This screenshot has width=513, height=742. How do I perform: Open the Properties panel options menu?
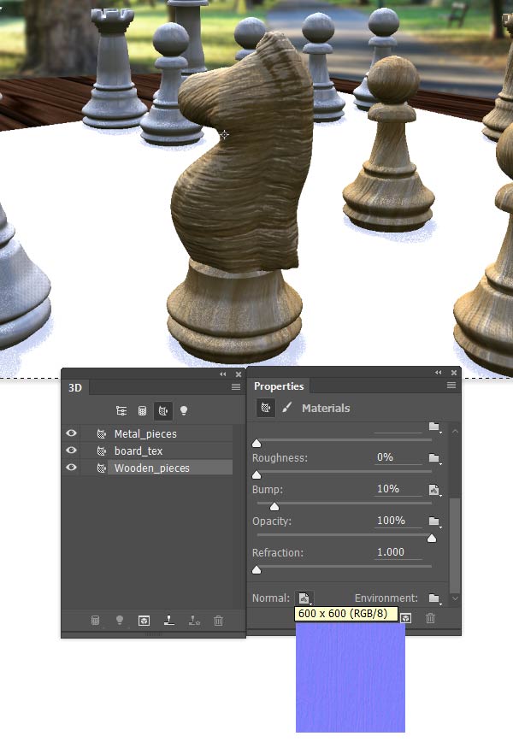(451, 386)
